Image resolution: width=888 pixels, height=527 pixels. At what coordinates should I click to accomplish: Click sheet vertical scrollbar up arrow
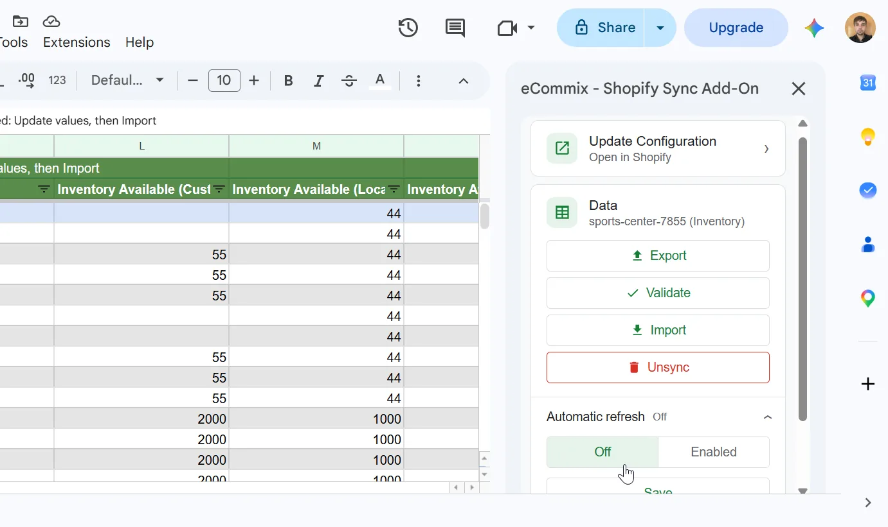pos(485,458)
